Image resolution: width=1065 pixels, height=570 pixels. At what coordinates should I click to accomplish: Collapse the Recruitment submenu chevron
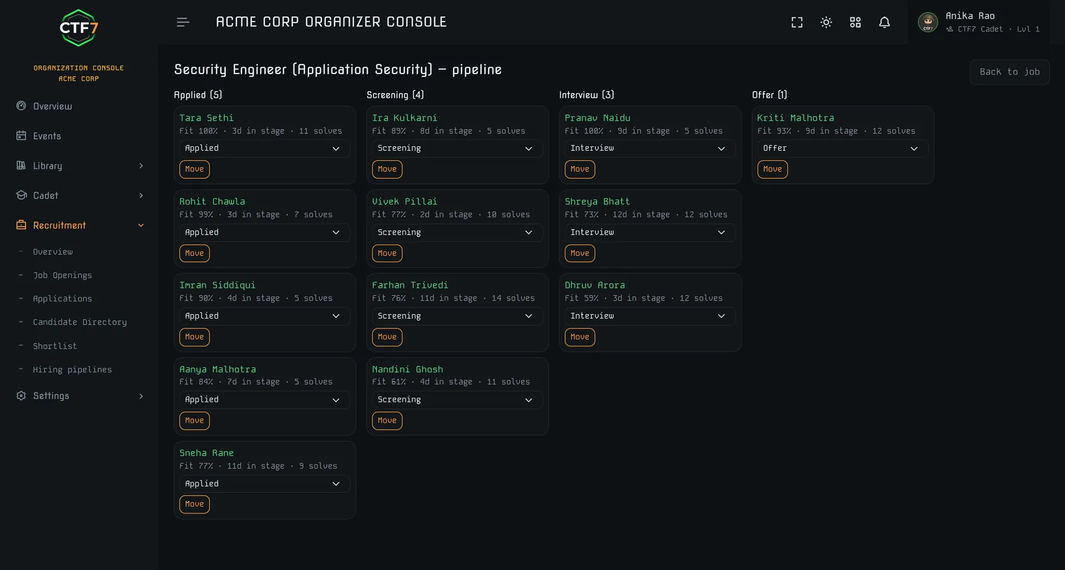[141, 225]
